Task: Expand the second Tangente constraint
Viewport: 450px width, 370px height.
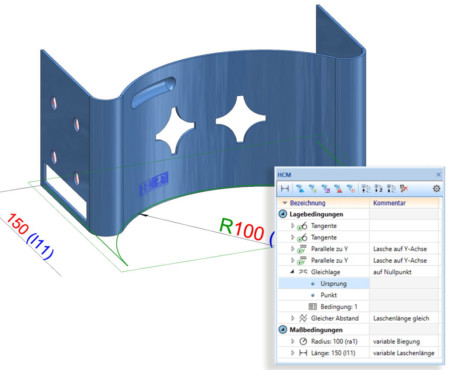Action: point(293,237)
